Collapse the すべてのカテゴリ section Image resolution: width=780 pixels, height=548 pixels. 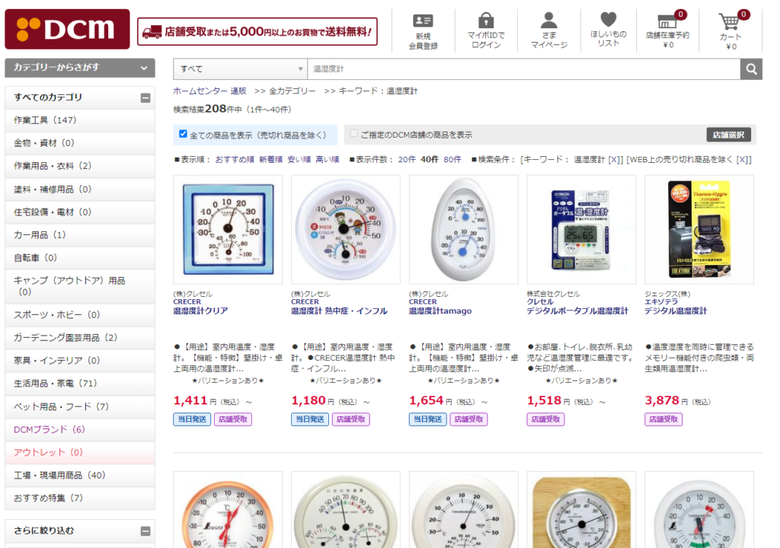tap(145, 98)
